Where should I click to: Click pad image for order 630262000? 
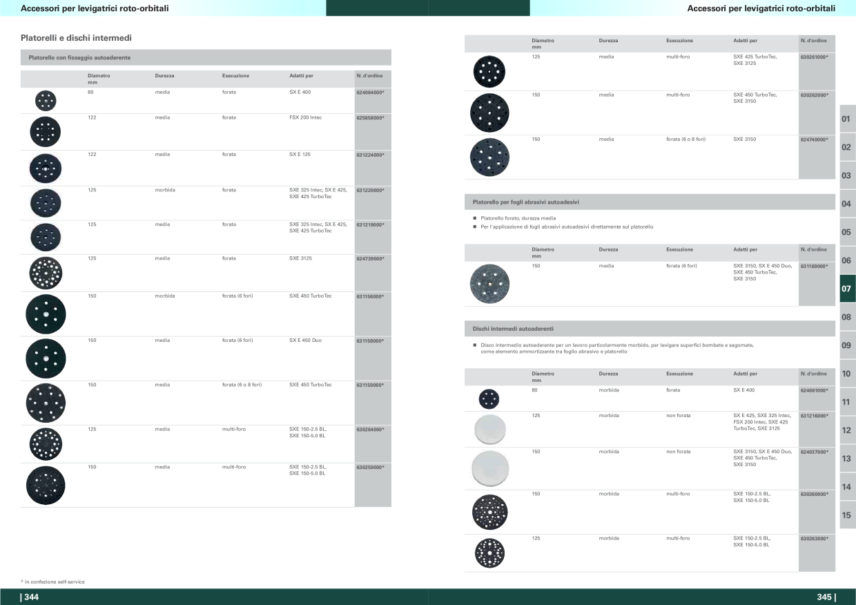[x=489, y=113]
